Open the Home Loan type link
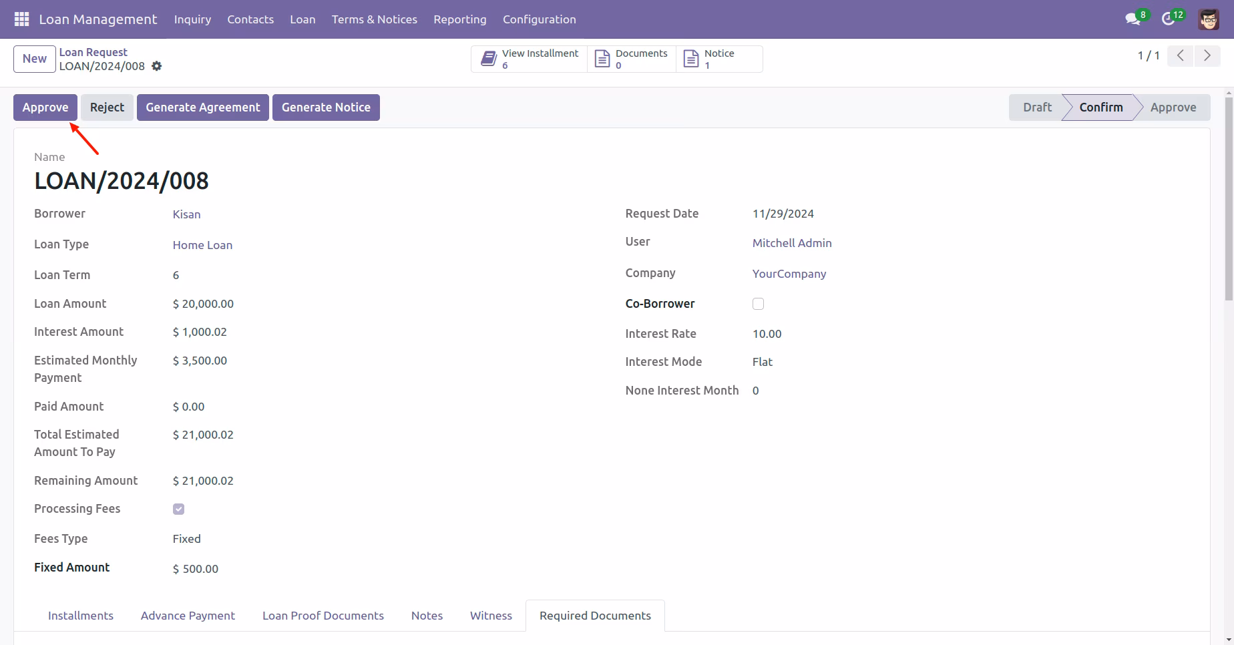The width and height of the screenshot is (1234, 645). point(202,245)
